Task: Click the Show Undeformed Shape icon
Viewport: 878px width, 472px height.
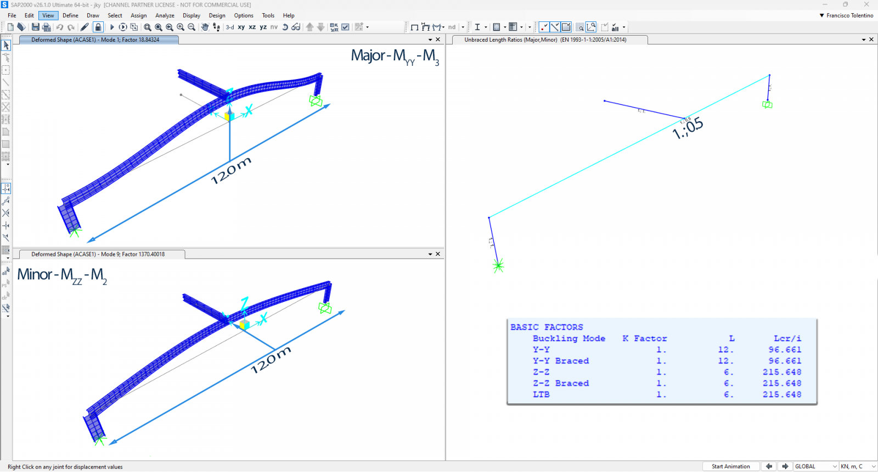Action: click(x=414, y=27)
